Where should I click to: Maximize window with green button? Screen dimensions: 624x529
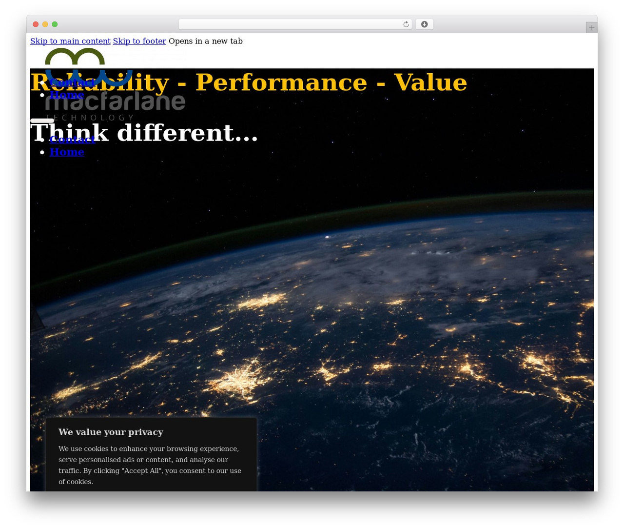tap(55, 24)
